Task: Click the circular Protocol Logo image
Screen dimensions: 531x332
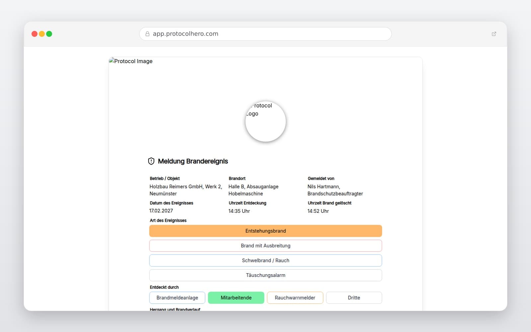Action: pyautogui.click(x=265, y=122)
